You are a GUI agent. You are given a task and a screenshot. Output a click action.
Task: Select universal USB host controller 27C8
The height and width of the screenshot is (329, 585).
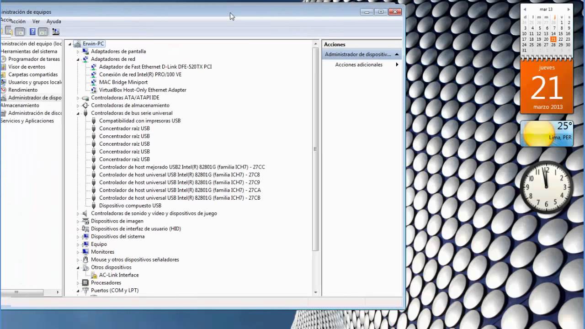(179, 175)
